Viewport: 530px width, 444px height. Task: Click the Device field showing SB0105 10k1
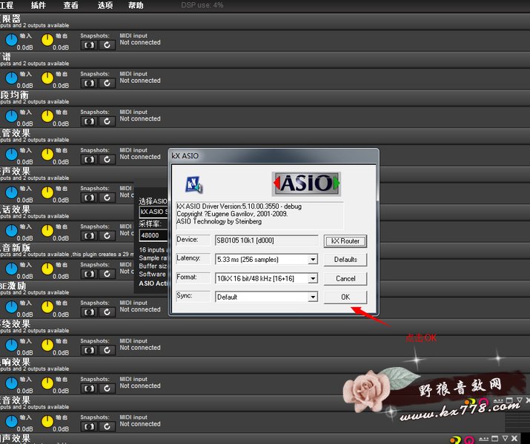(x=266, y=240)
